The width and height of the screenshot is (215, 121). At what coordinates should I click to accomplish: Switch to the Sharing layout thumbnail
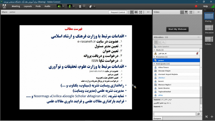click(209, 16)
